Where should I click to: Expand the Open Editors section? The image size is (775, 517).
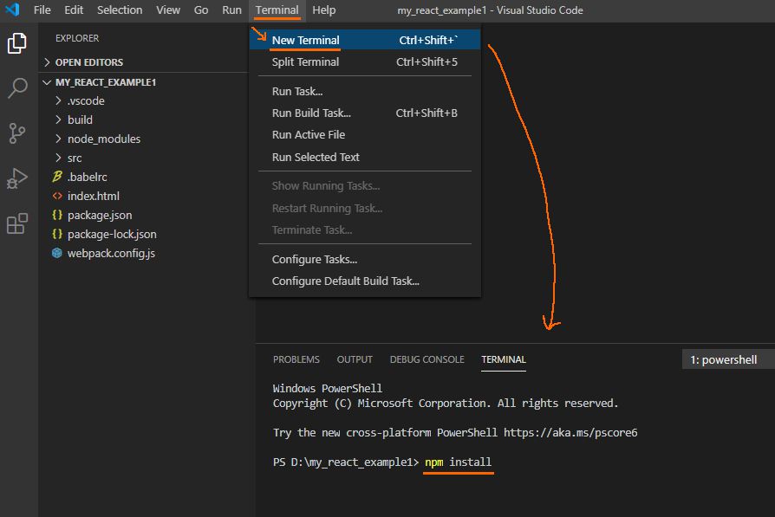[88, 62]
